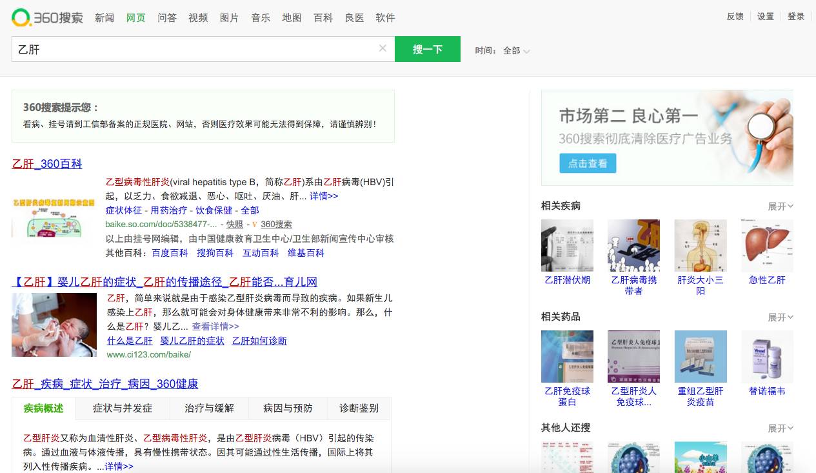Expand the 相关药品 section with 展开

click(781, 317)
